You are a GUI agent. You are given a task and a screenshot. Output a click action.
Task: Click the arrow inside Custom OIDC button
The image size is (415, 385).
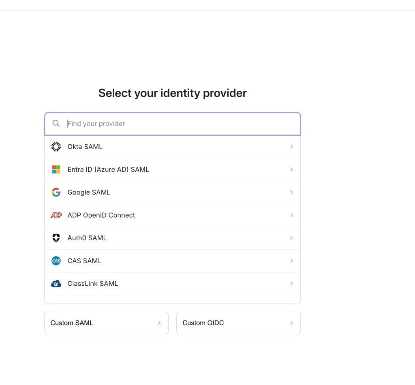point(291,323)
